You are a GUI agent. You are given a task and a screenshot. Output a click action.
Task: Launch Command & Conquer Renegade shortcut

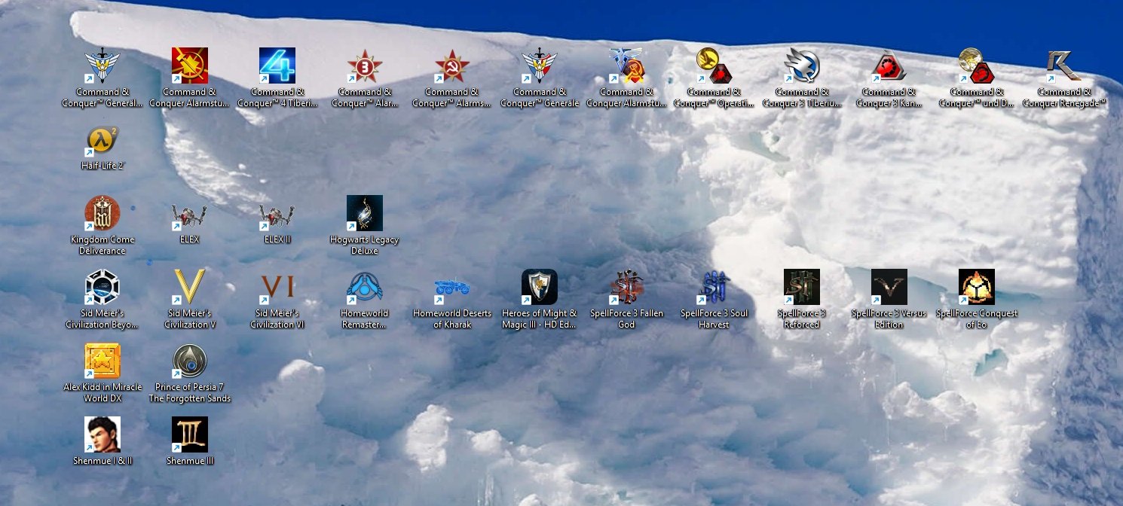point(1064,66)
